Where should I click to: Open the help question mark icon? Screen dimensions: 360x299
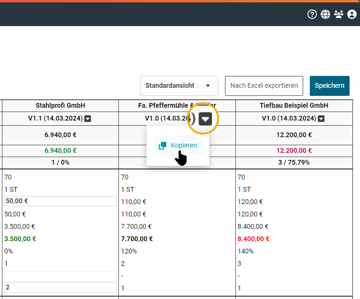(x=312, y=14)
